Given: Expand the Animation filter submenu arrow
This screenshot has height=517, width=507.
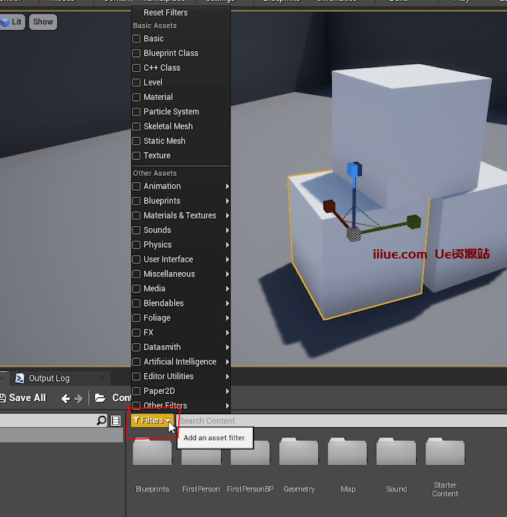Looking at the screenshot, I should coord(227,186).
